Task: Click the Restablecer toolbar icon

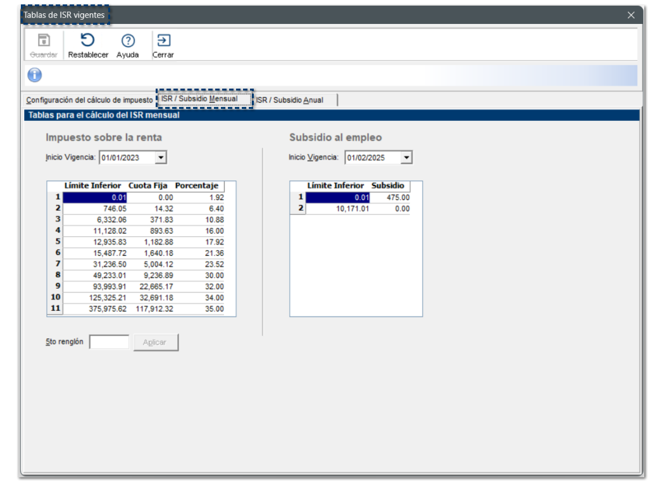Action: click(x=88, y=41)
